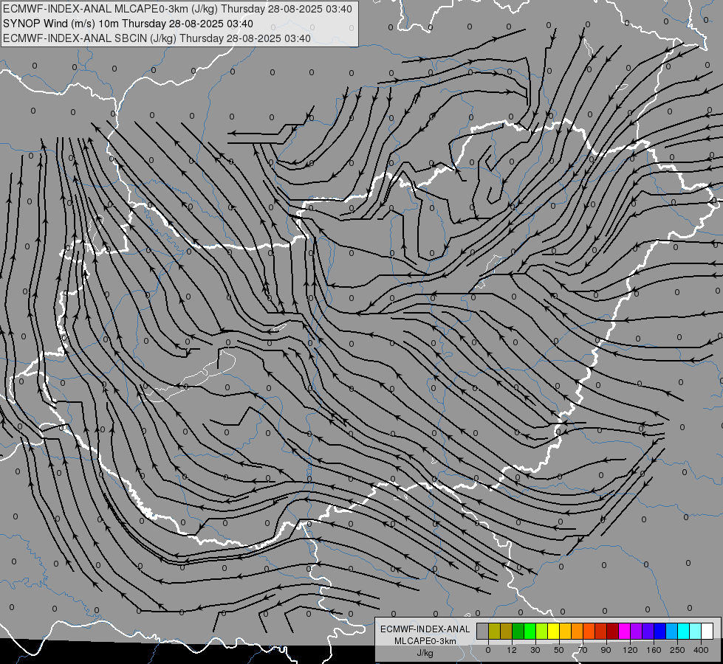The height and width of the screenshot is (664, 723).
Task: Click the legend scale value 12
Action: (512, 650)
